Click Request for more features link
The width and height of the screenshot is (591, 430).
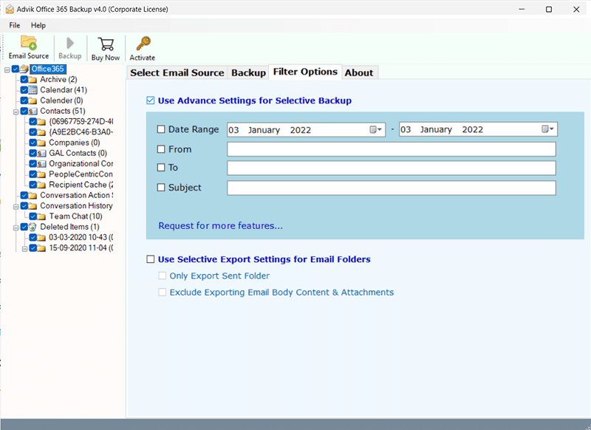[x=220, y=226]
